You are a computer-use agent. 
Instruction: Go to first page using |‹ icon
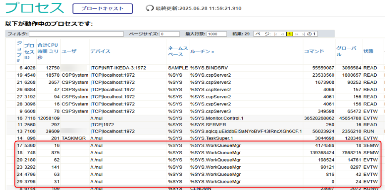click(276, 34)
